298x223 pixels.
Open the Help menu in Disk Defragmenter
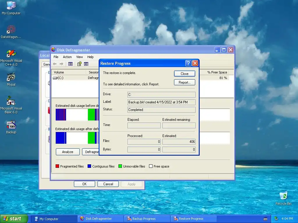click(x=90, y=57)
